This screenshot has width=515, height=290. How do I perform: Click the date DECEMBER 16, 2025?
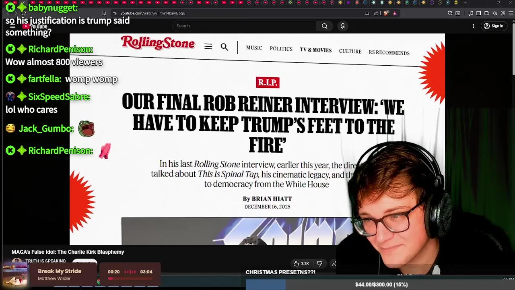point(267,207)
